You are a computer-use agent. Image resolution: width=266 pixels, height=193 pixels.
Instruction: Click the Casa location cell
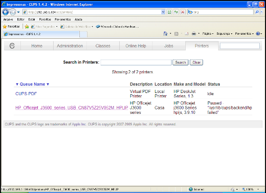pos(159,108)
